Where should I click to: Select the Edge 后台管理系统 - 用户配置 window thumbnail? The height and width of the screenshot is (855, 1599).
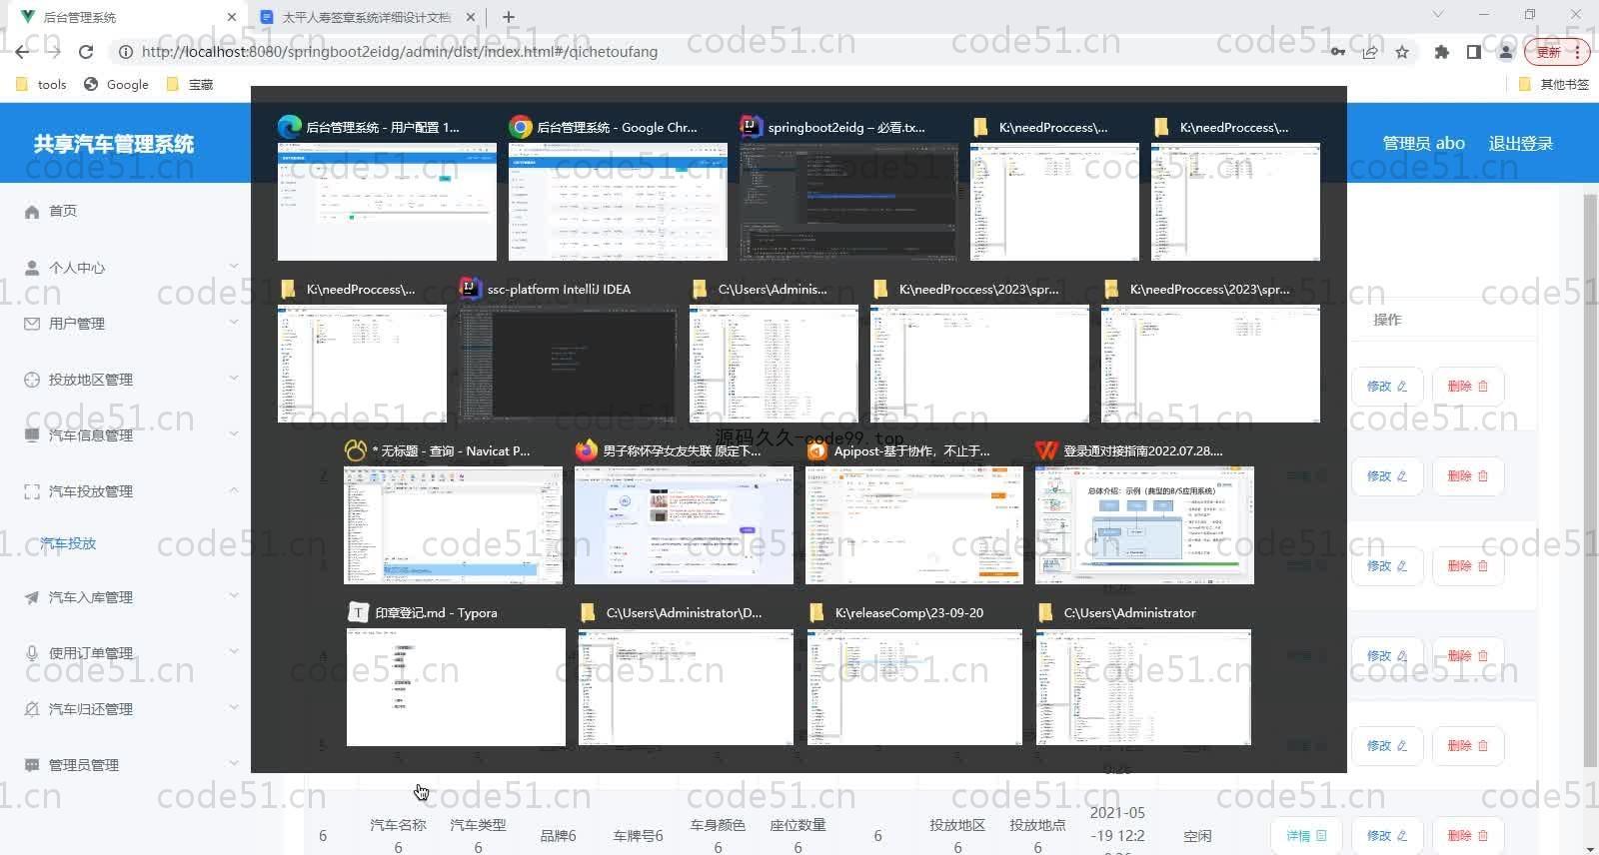(387, 202)
